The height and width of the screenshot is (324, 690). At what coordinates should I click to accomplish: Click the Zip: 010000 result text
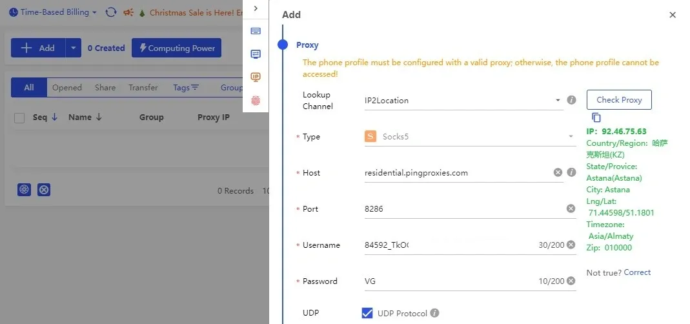click(x=609, y=247)
